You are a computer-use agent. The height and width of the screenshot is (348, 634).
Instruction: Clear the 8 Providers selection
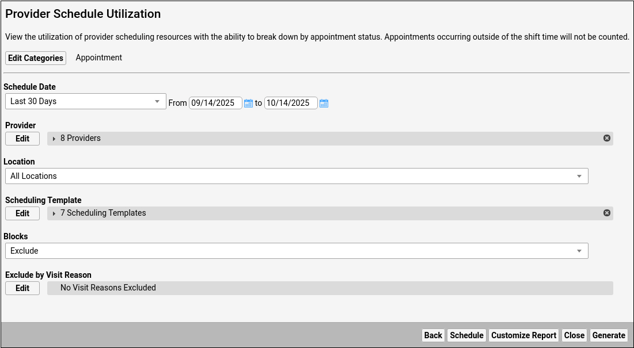point(607,138)
